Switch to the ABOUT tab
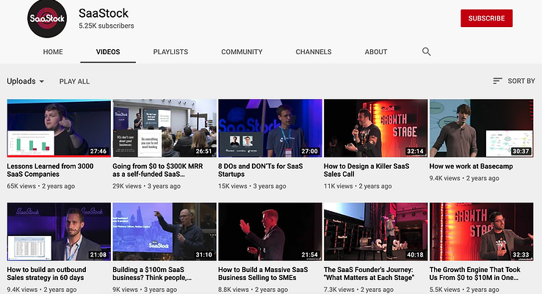 click(376, 52)
